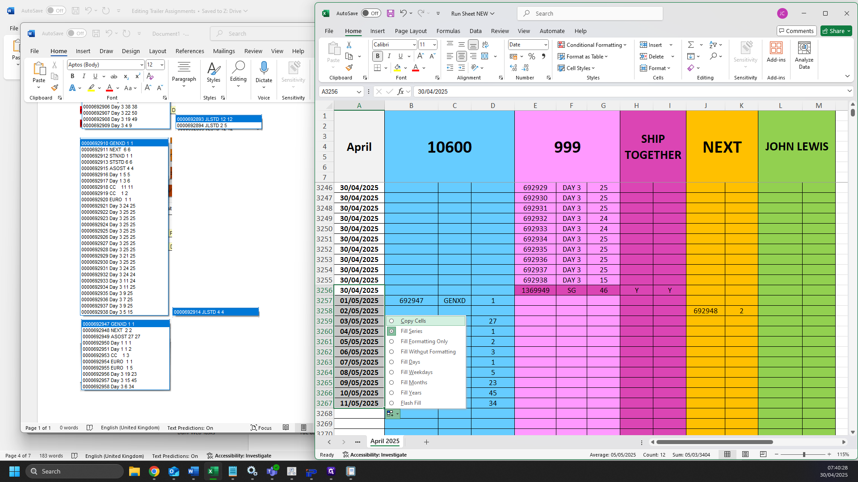
Task: Click Excel Share button
Action: coord(836,31)
